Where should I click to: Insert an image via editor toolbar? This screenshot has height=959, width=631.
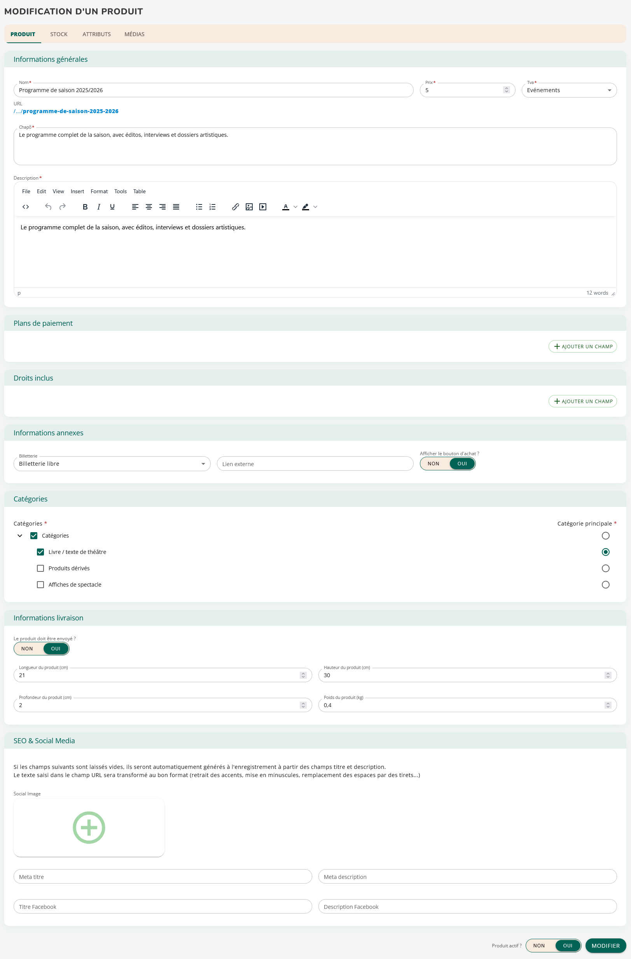click(x=249, y=207)
